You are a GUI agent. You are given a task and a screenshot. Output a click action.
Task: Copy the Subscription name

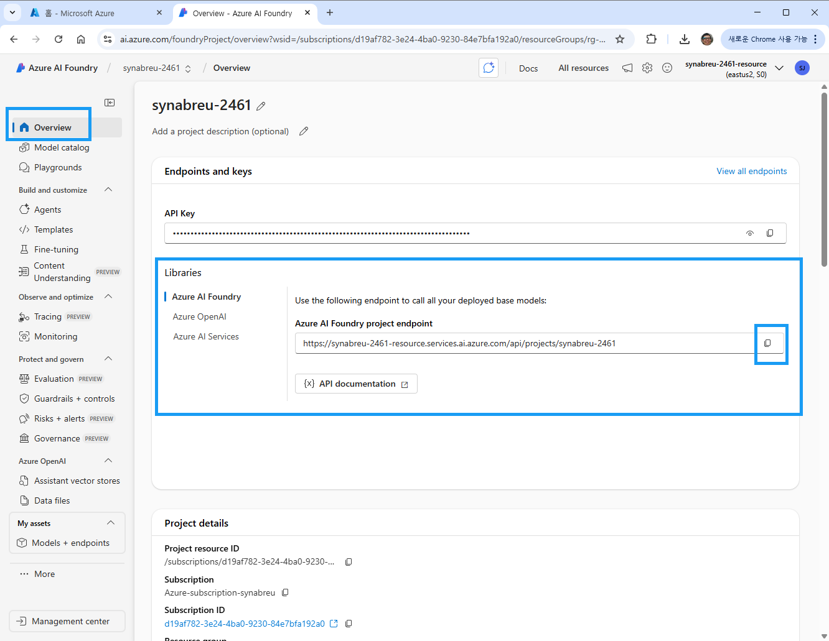(285, 593)
